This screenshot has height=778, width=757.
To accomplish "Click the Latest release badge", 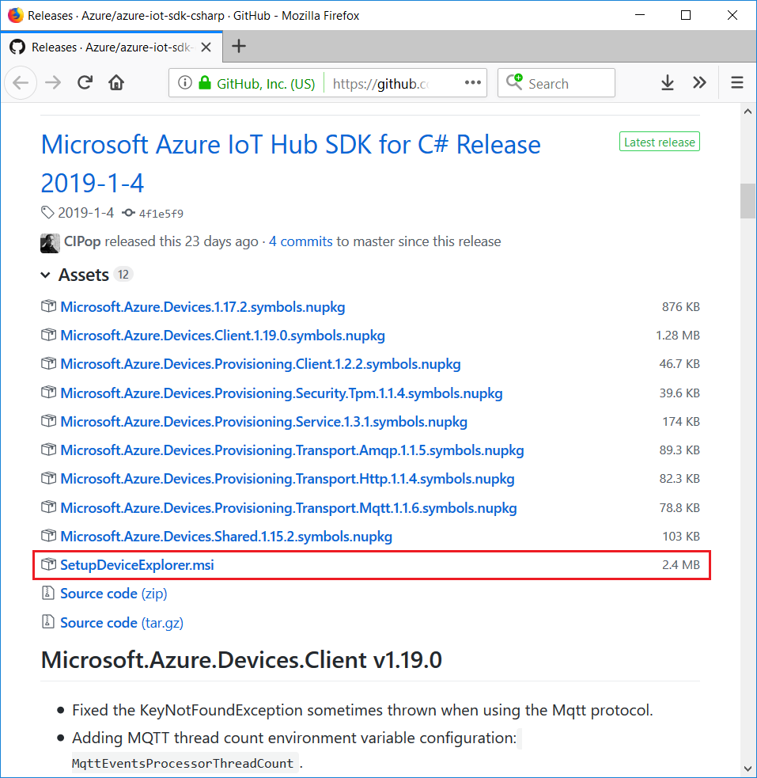I will coord(660,142).
